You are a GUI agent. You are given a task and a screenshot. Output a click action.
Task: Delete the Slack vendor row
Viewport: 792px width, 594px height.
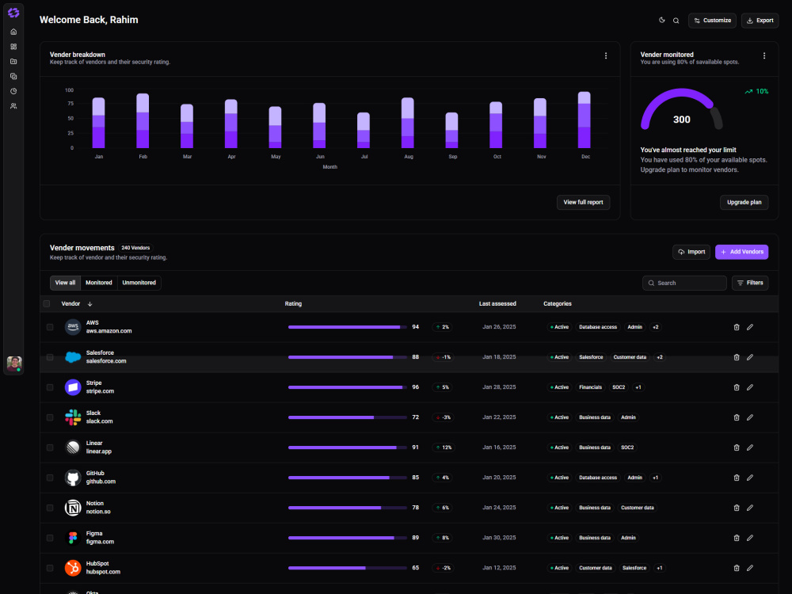(737, 417)
